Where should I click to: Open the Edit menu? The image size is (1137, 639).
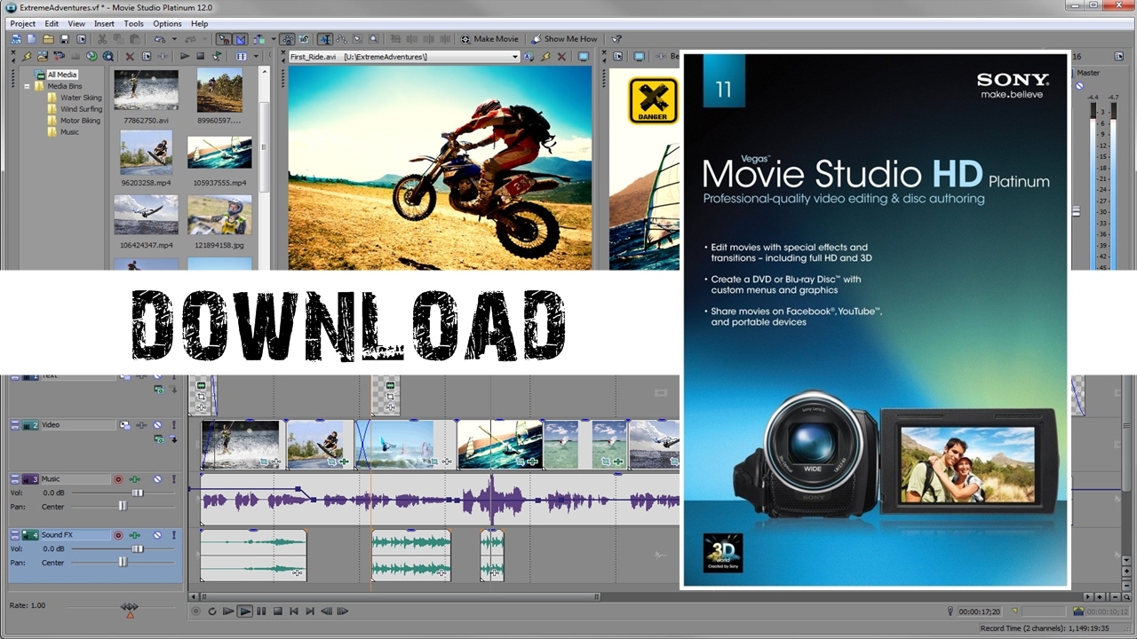52,24
